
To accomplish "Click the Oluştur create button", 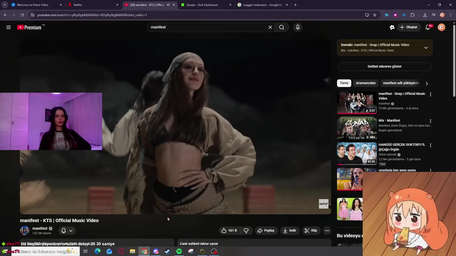I will 409,27.
